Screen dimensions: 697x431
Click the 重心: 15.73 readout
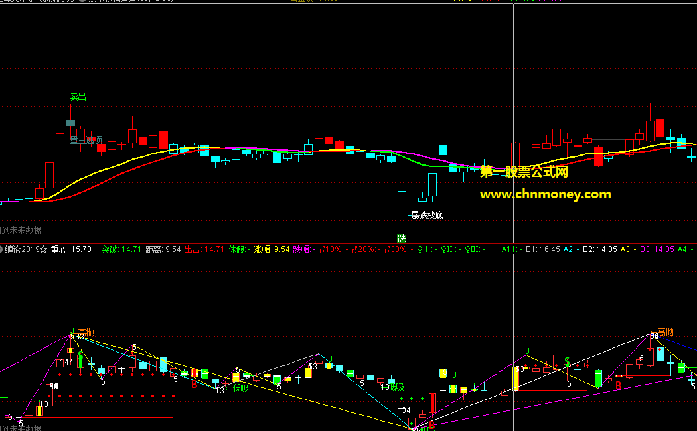71,249
